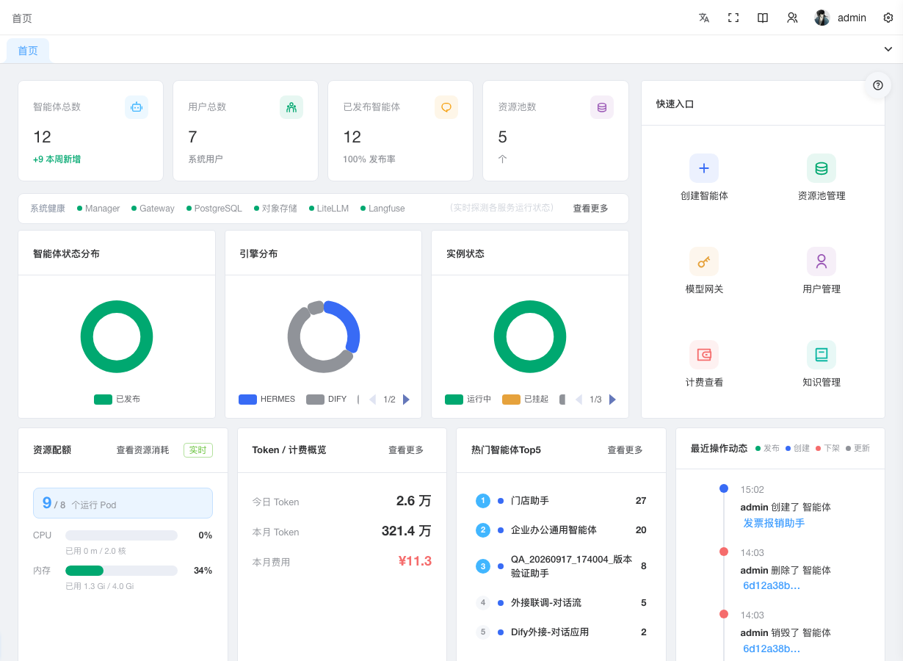Select QA_20260917_174004_版本验证助手 row
The width and height of the screenshot is (903, 661).
click(x=561, y=566)
